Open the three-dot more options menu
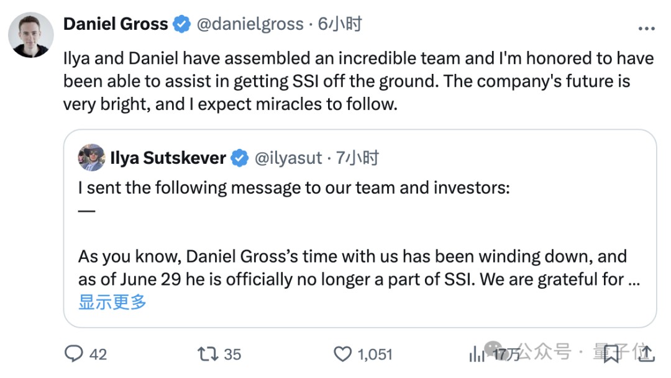This screenshot has height=378, width=671. click(x=646, y=28)
